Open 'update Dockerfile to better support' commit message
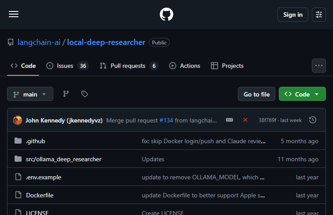 tap(203, 195)
